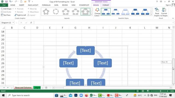Click the Help question mark icon
175x98 pixels.
(x=157, y=2)
